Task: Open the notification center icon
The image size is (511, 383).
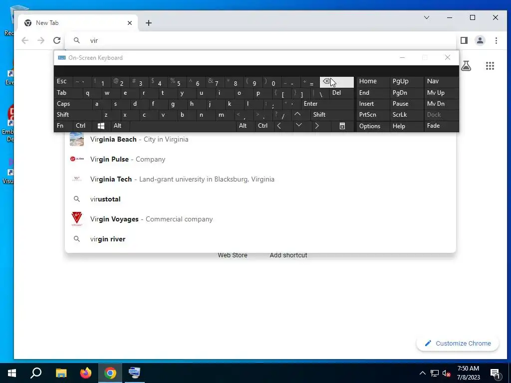Action: [x=496, y=374]
